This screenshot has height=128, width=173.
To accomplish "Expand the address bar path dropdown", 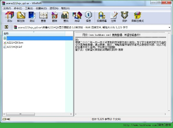I will tap(169, 28).
